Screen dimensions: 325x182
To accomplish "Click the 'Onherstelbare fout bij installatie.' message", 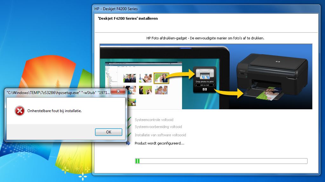I will coord(55,111).
